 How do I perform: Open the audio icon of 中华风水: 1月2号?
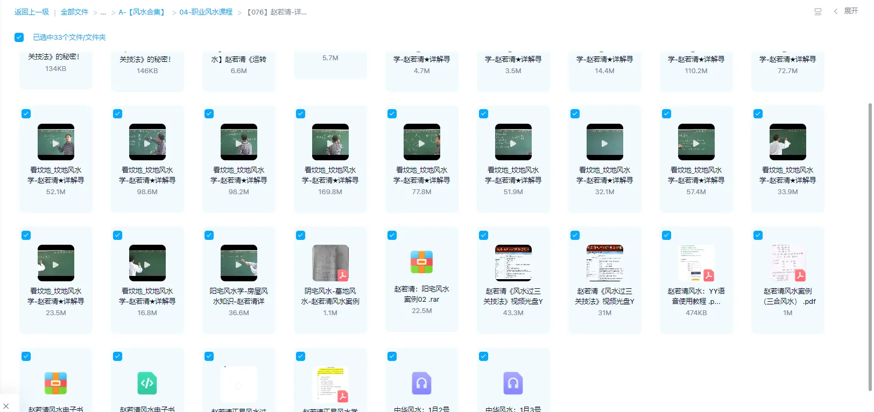[422, 383]
